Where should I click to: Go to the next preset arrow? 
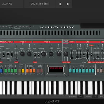coord(68,4)
